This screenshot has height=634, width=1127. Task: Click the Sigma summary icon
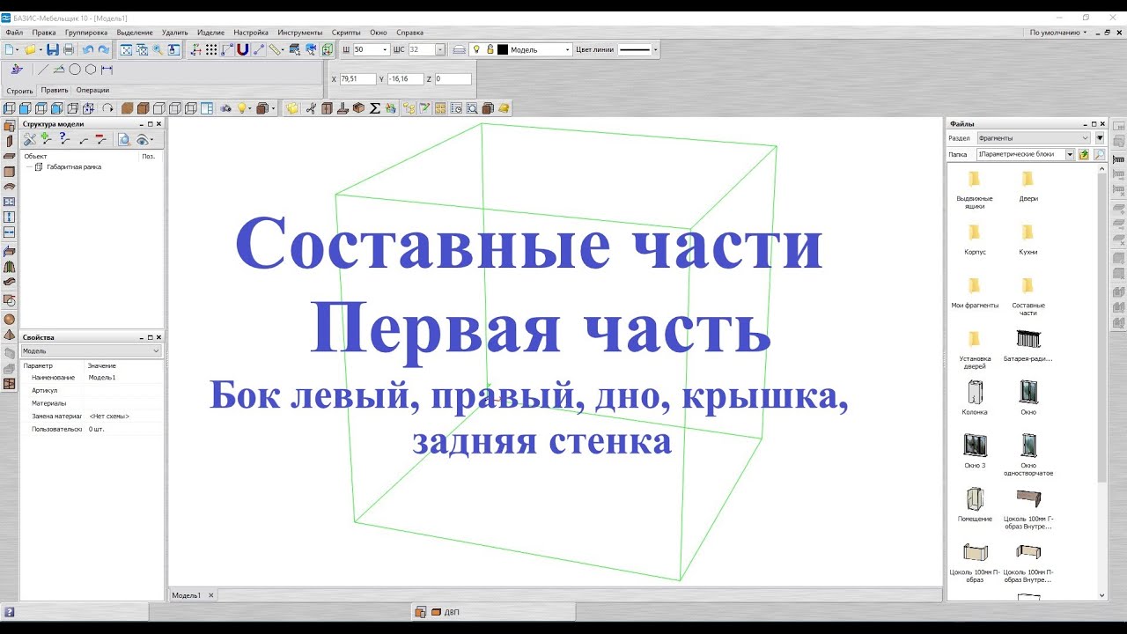(x=374, y=108)
